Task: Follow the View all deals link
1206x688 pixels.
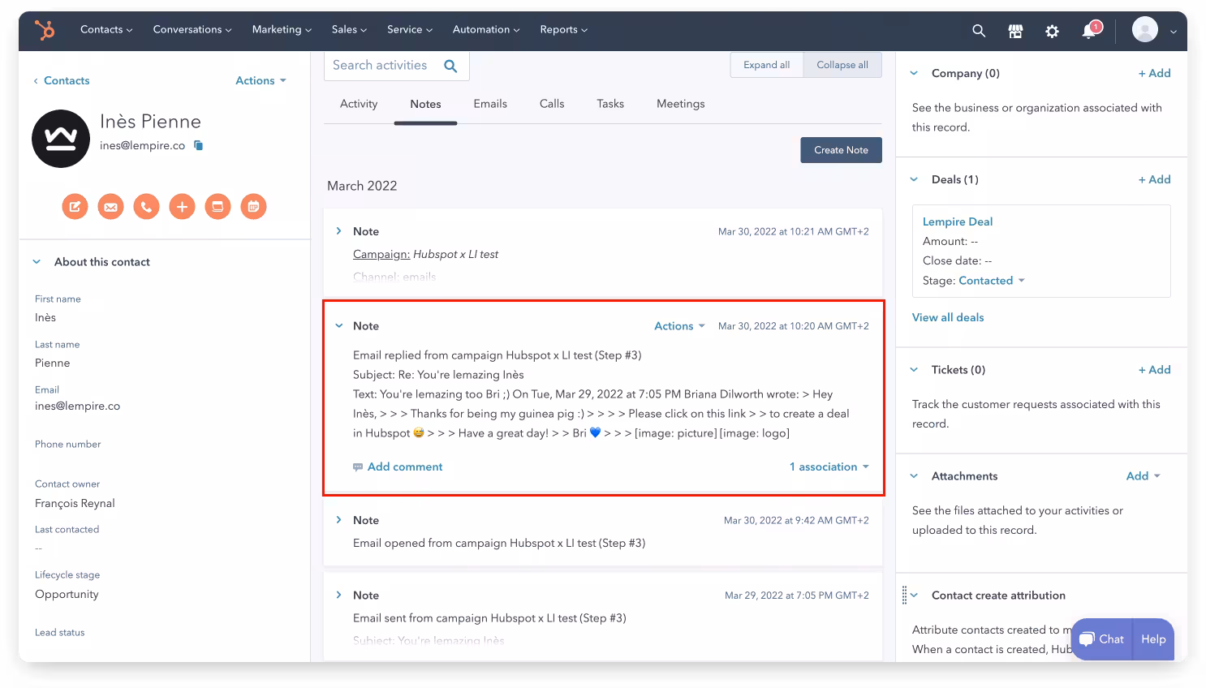Action: tap(948, 317)
